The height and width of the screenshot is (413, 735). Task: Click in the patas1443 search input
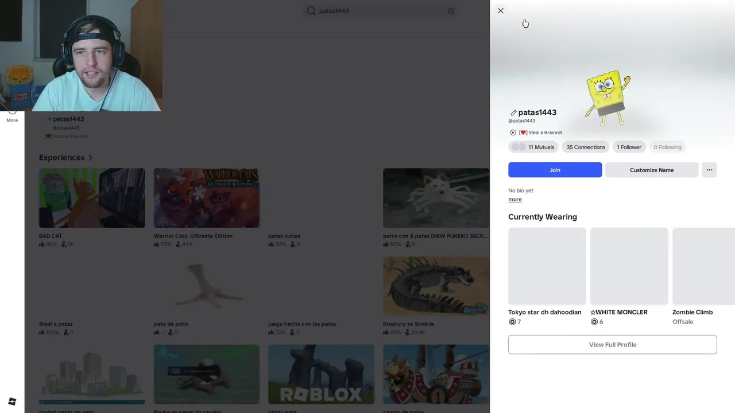[380, 11]
